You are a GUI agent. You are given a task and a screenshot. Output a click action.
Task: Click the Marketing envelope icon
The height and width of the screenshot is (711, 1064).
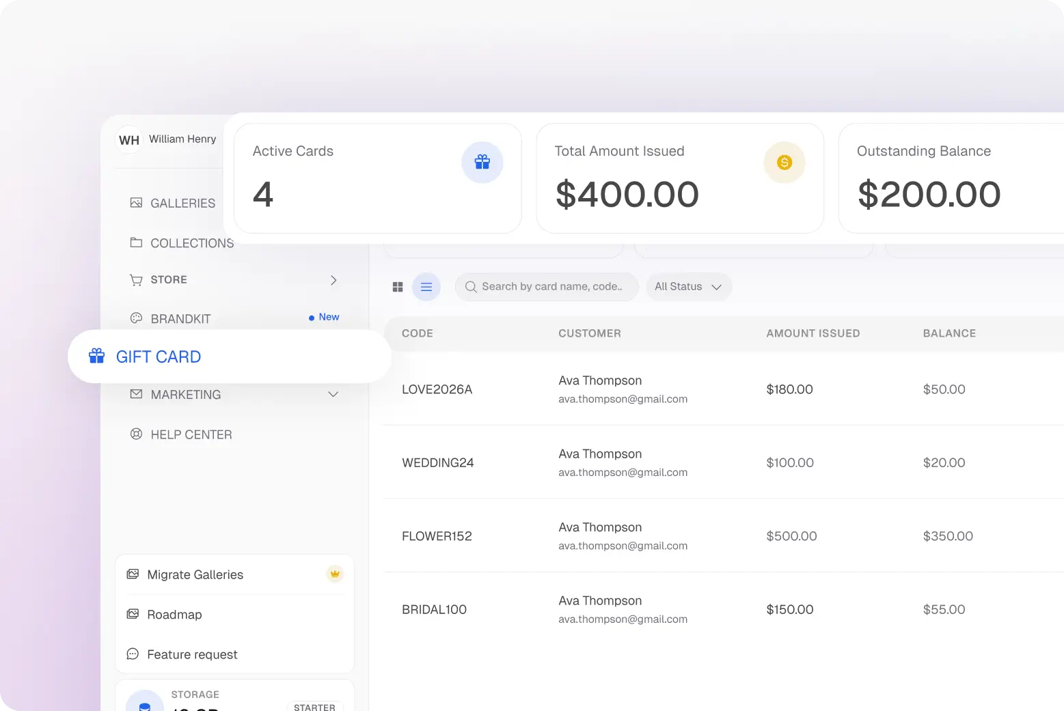[136, 394]
